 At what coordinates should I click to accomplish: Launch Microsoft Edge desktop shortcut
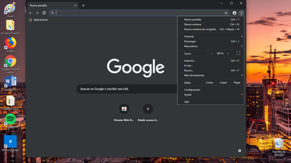(10, 143)
